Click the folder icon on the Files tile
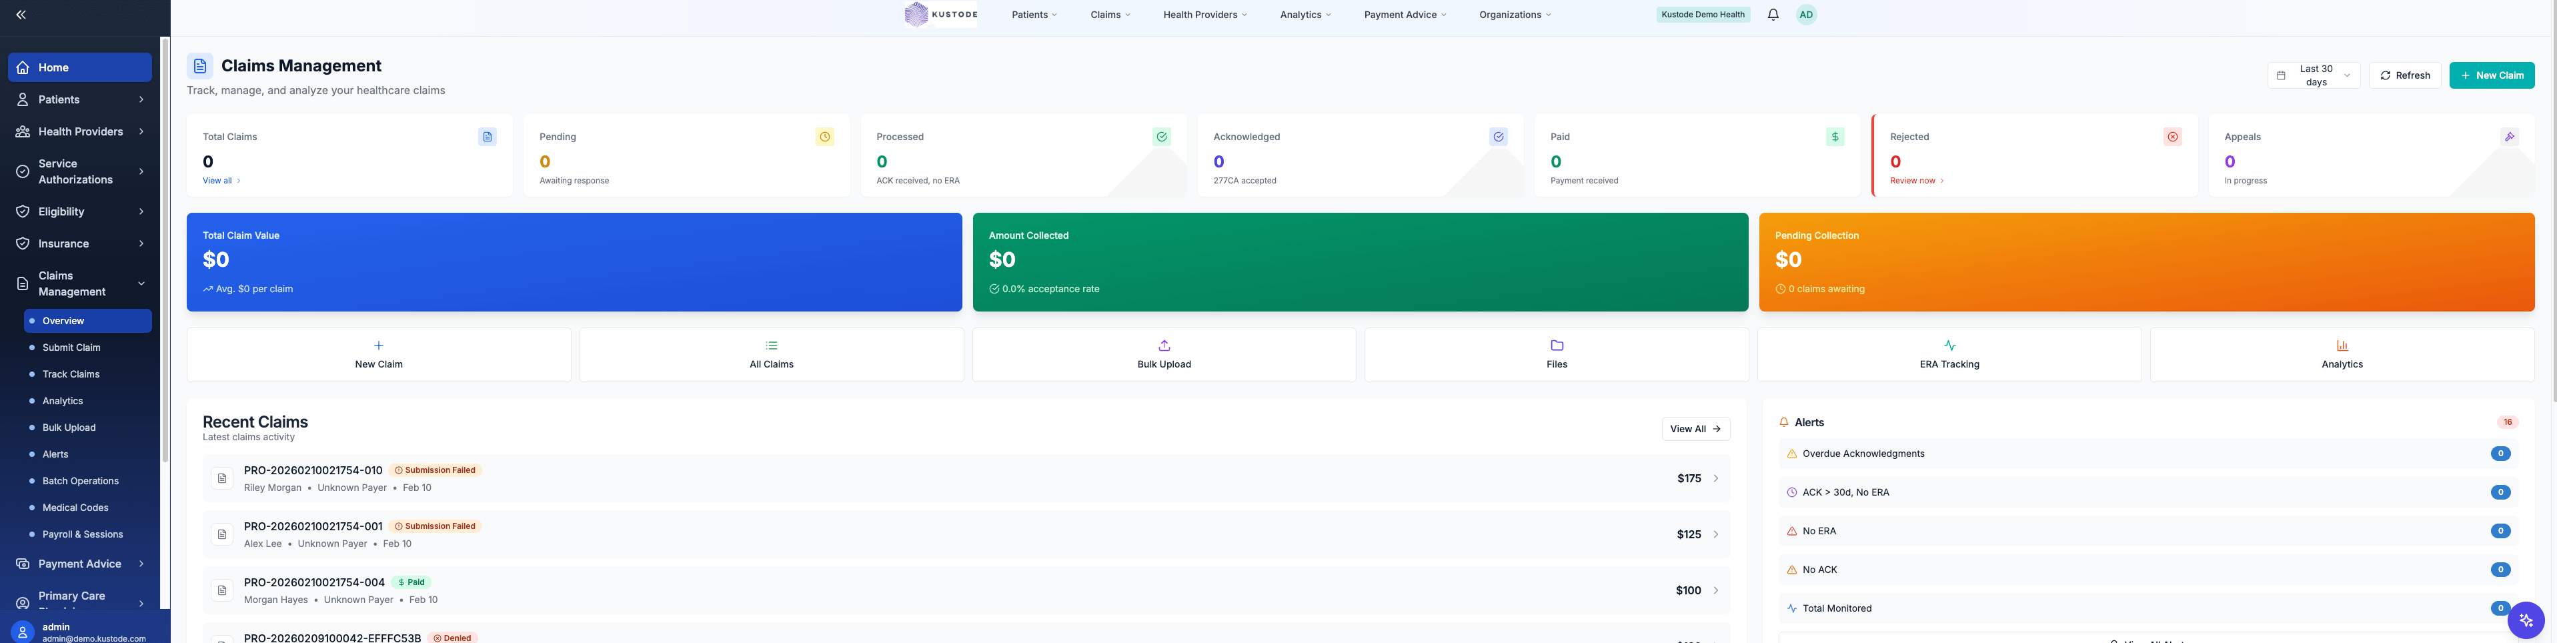The image size is (2557, 643). [1555, 346]
